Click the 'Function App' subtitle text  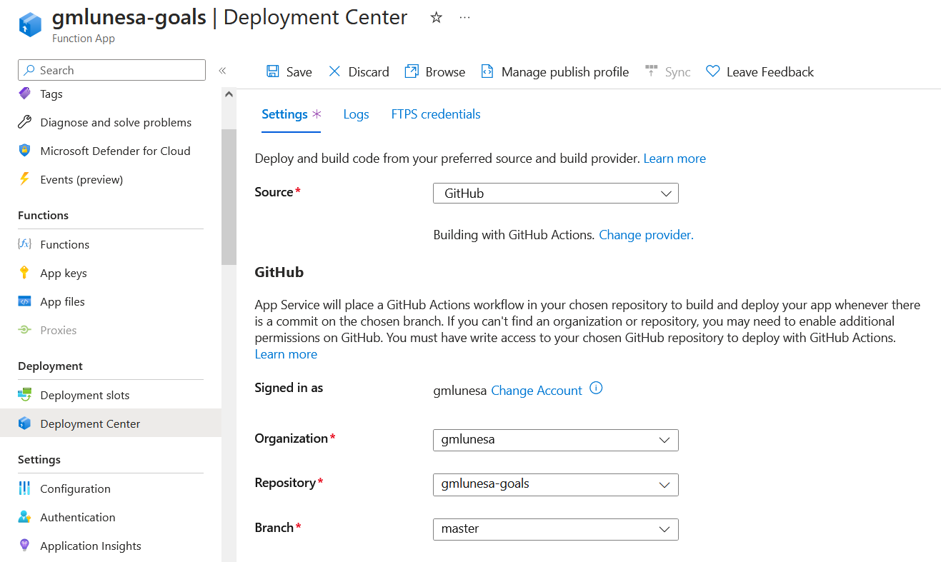[x=84, y=39]
